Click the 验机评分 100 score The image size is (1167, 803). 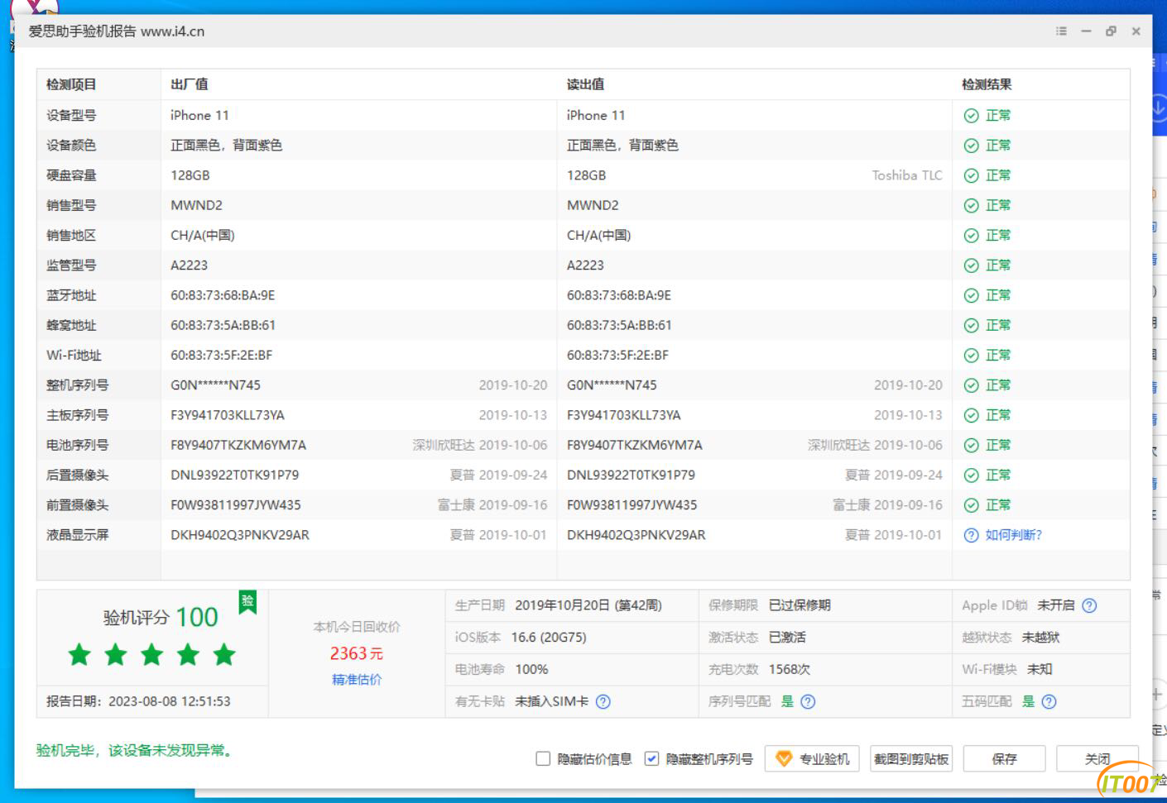[161, 617]
